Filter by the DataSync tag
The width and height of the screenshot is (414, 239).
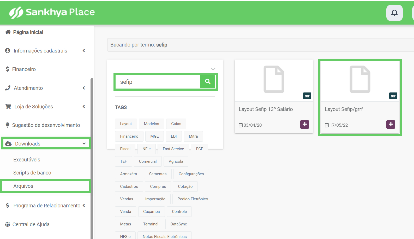click(x=179, y=224)
